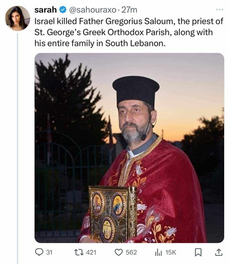The image size is (229, 264).
Task: Click the repost count 421
Action: [91, 253]
